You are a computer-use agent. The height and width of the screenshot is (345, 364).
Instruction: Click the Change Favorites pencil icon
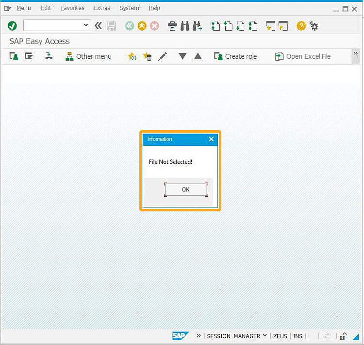[163, 56]
